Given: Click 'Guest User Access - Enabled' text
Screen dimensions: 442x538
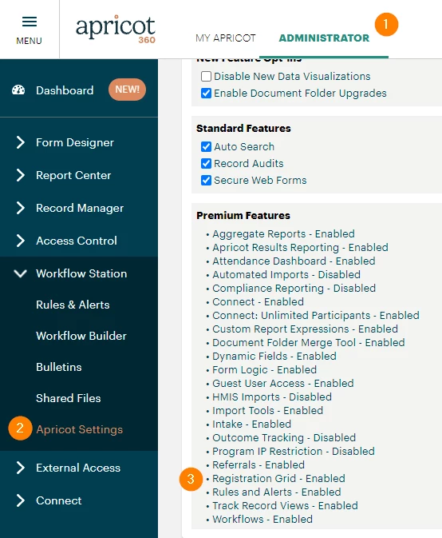Looking at the screenshot, I should click(x=282, y=383).
